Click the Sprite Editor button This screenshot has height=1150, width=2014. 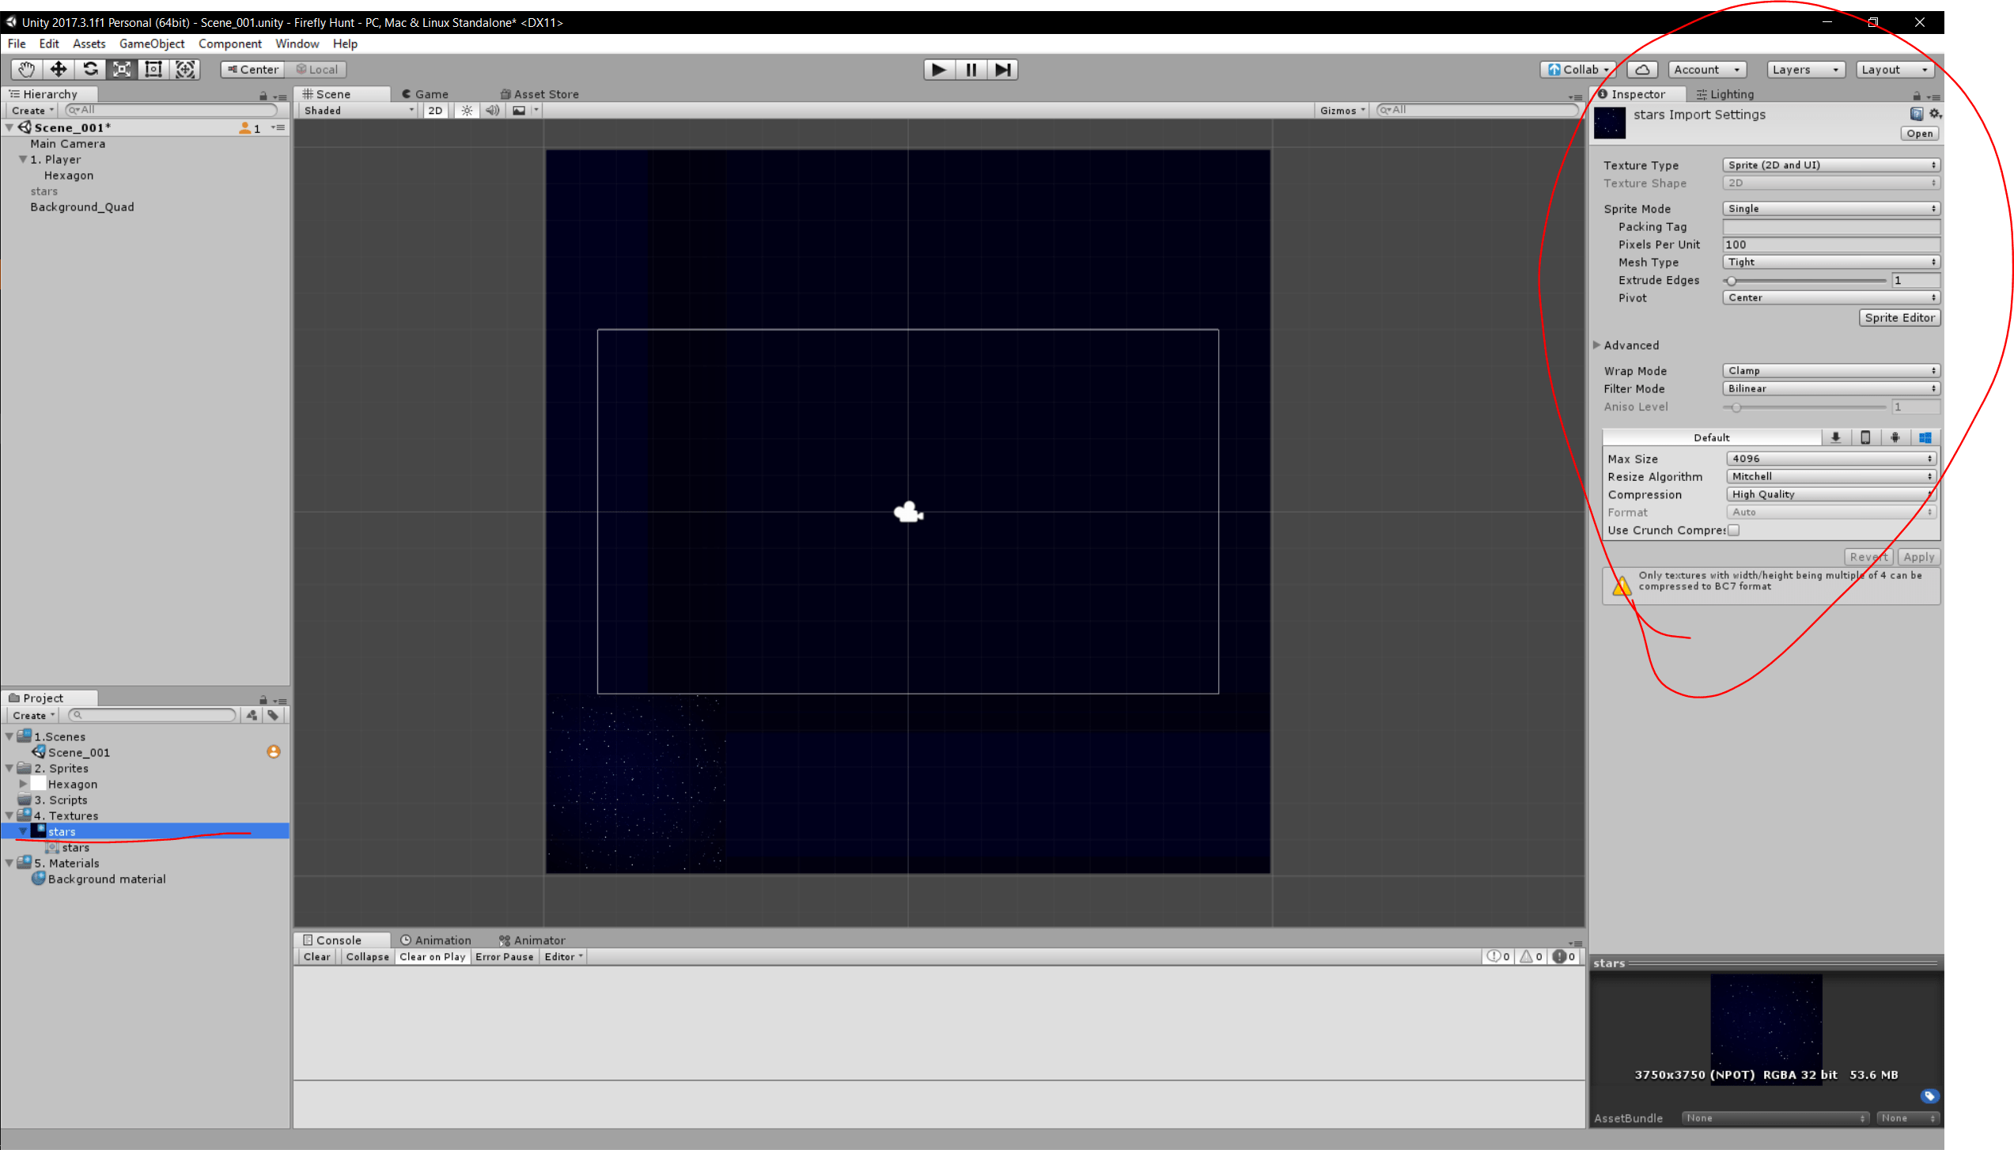click(1899, 318)
